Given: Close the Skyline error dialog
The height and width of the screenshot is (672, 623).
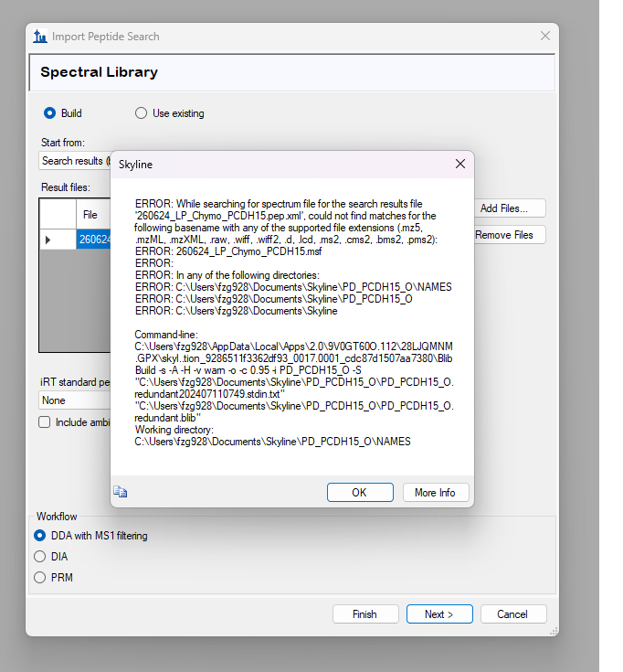Looking at the screenshot, I should click(460, 165).
